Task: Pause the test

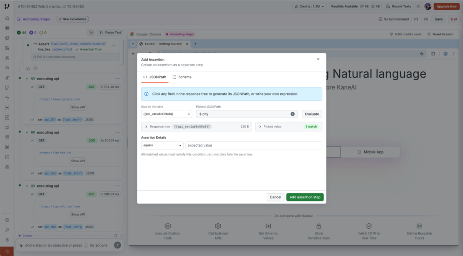Action: pyautogui.click(x=110, y=33)
